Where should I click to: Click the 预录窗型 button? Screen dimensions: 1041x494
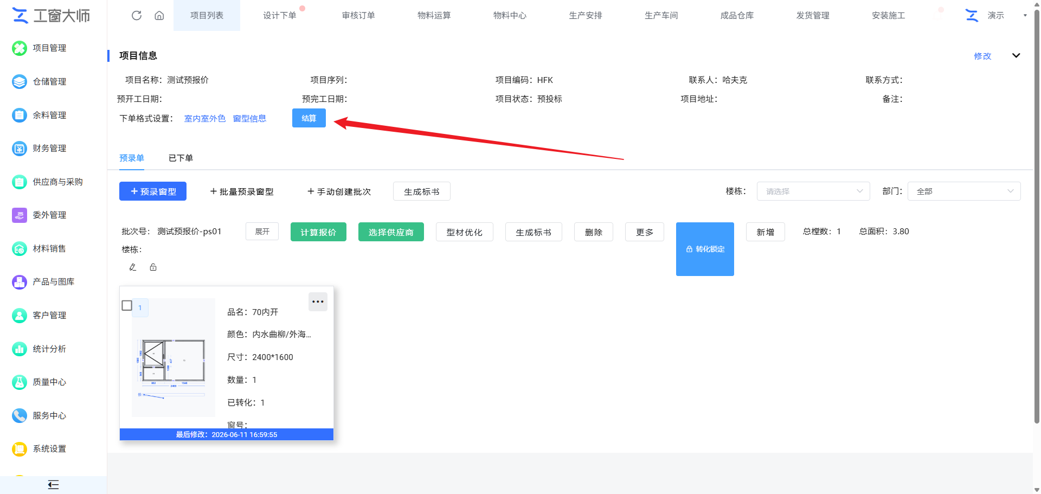pos(153,191)
